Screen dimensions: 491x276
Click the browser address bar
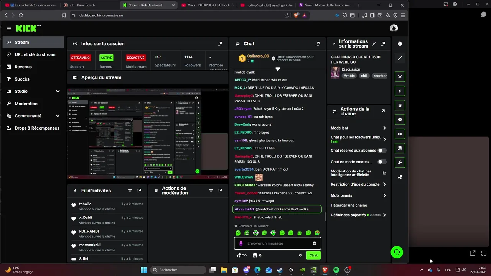pos(178,15)
